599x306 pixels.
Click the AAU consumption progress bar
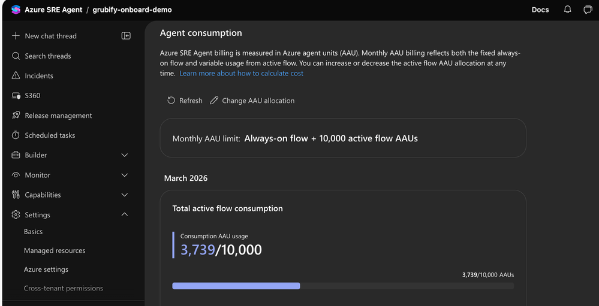point(342,286)
